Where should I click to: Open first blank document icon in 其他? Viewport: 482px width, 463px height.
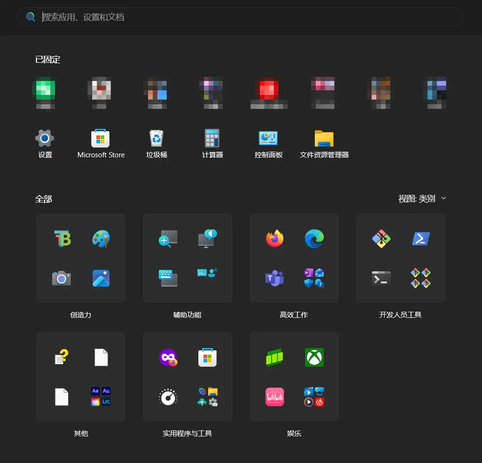[x=101, y=357]
